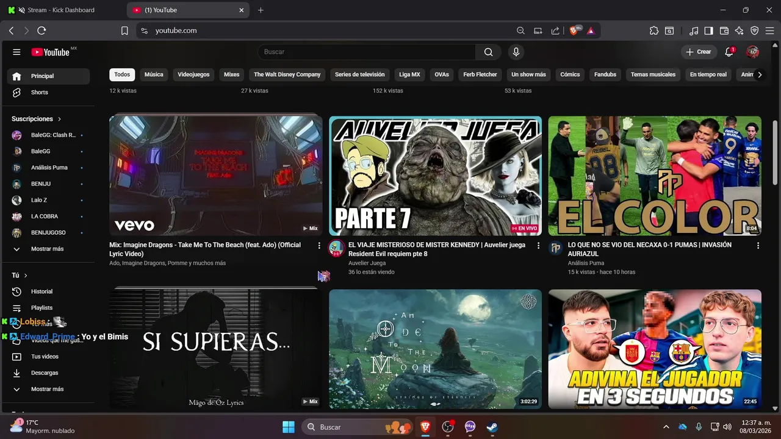Open Ode to the Moon thumbnail
The width and height of the screenshot is (781, 439).
click(x=435, y=349)
